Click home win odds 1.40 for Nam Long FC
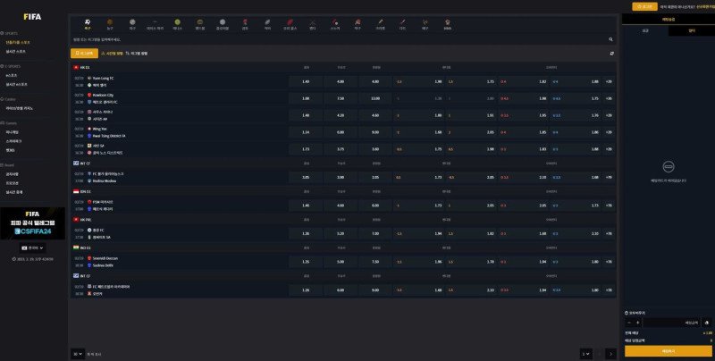This screenshot has width=715, height=361. tap(306, 81)
